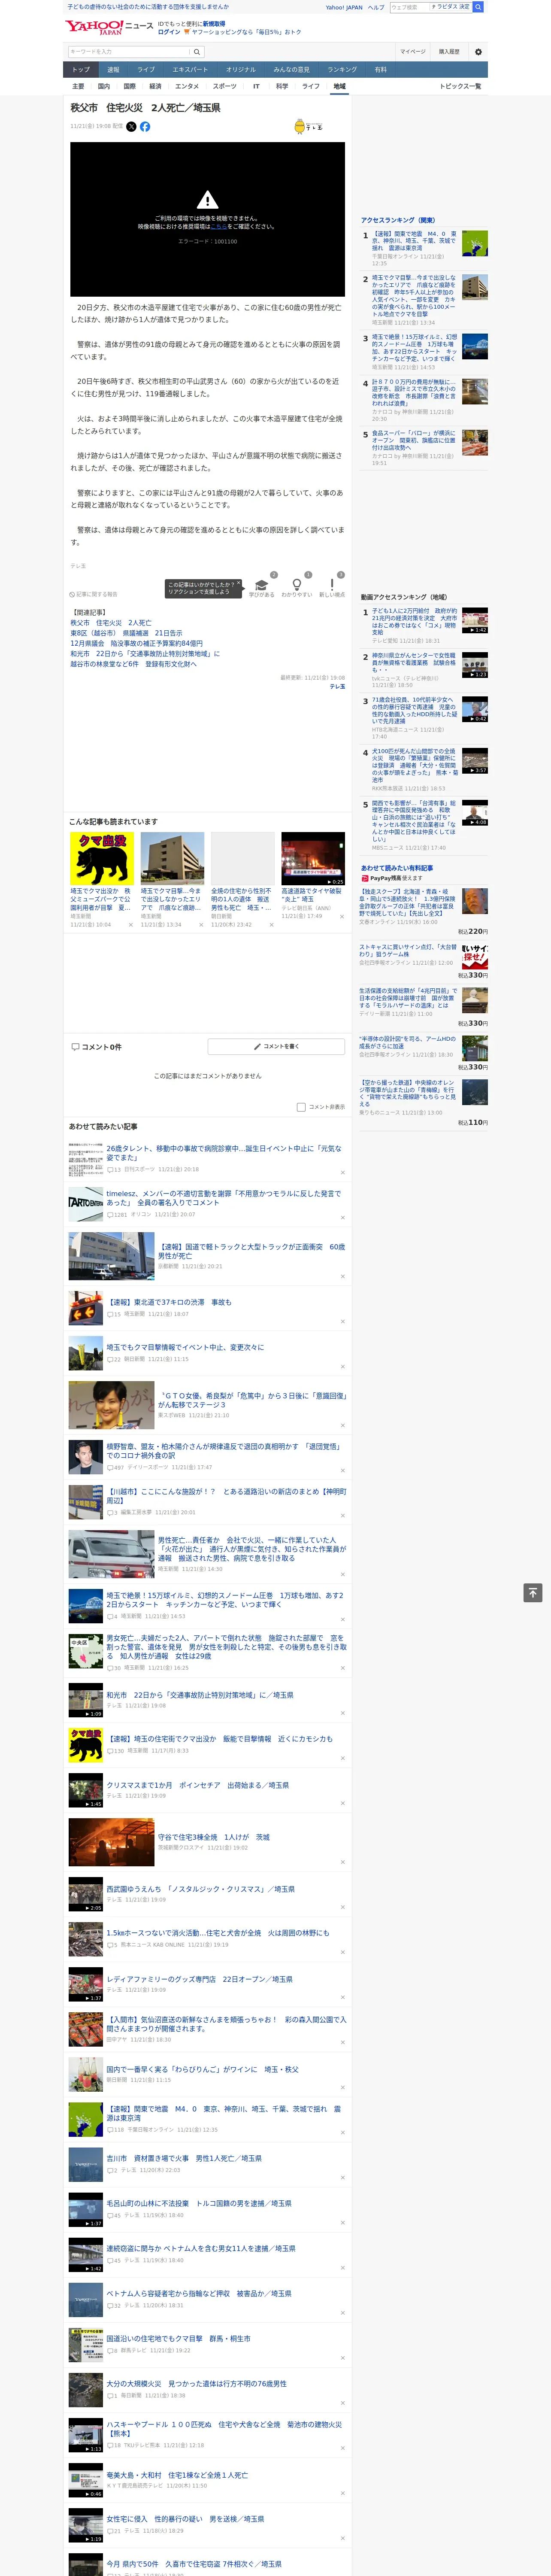
Task: Open マイページ
Action: [413, 51]
